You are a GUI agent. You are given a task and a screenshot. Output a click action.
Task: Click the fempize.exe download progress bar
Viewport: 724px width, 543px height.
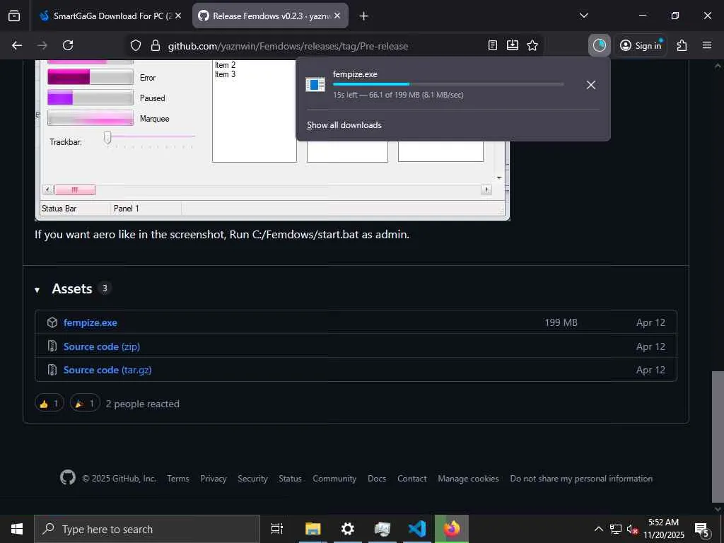(448, 84)
